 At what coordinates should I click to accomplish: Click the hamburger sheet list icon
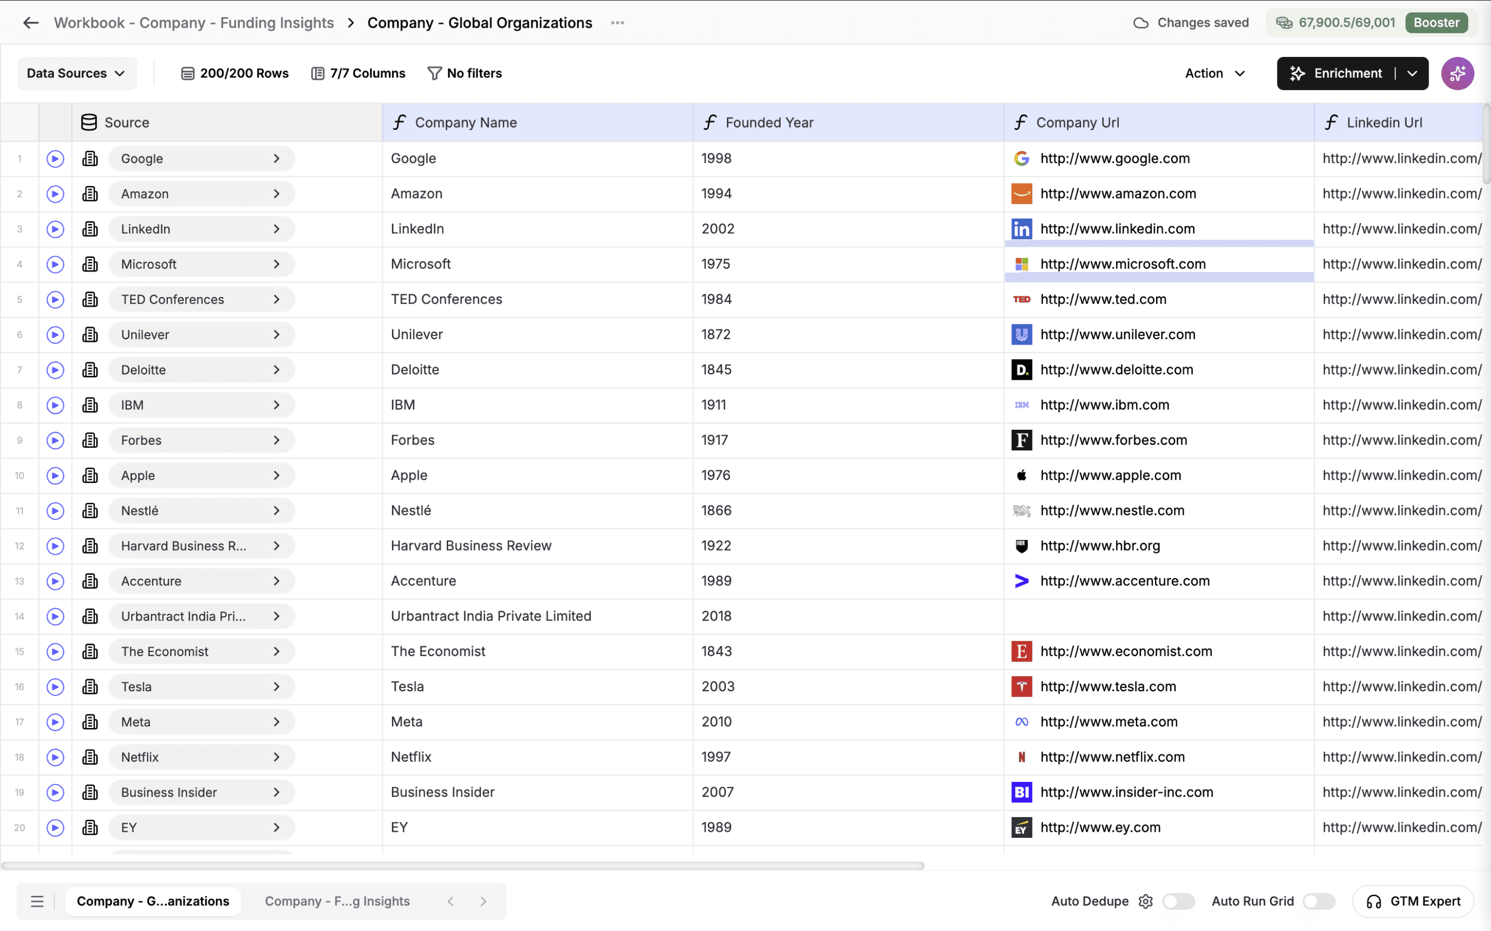tap(37, 901)
